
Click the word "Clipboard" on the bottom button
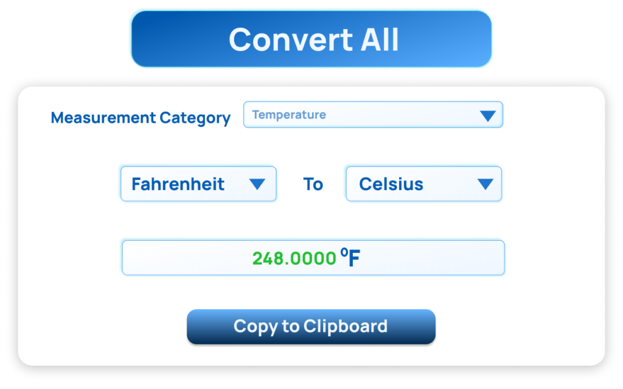[345, 326]
